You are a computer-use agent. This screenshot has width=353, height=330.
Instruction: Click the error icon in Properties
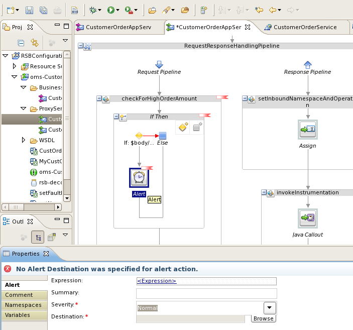[x=8, y=269]
